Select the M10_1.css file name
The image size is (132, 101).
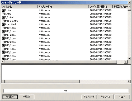10,28
